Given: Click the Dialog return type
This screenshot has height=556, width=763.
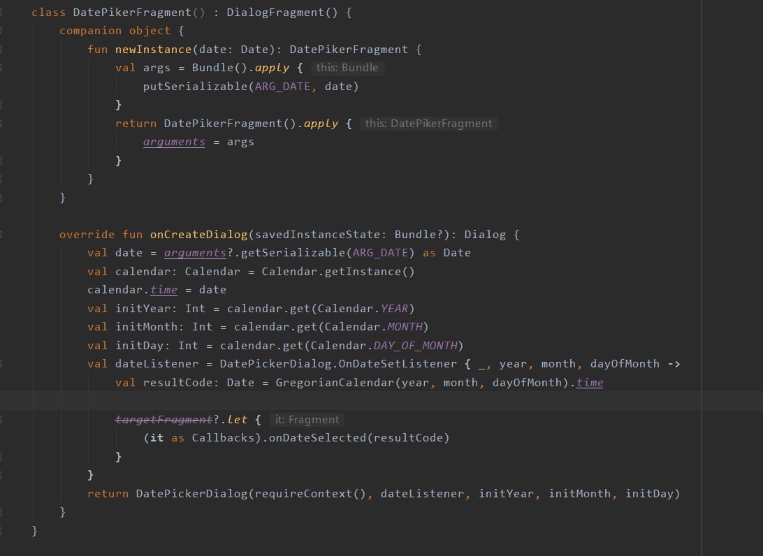Looking at the screenshot, I should (485, 235).
